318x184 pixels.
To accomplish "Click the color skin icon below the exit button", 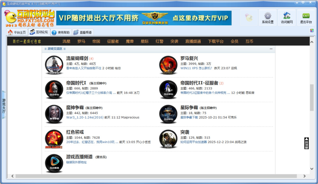I will 312,30.
